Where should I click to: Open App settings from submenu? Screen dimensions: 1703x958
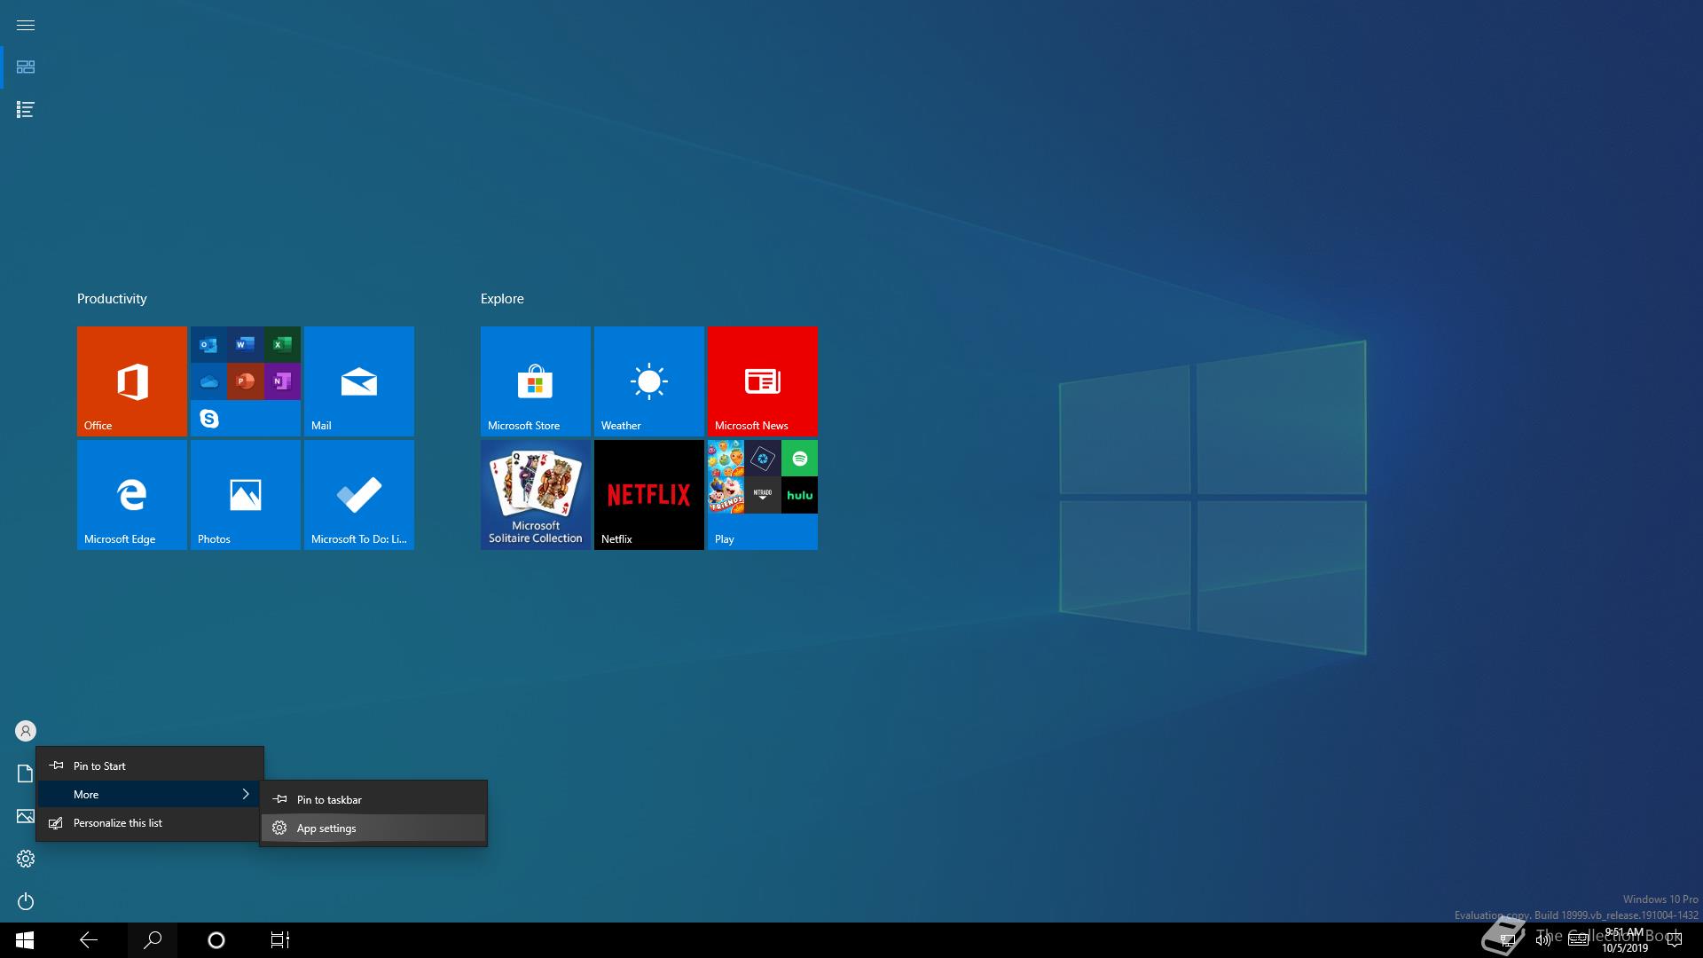[373, 828]
